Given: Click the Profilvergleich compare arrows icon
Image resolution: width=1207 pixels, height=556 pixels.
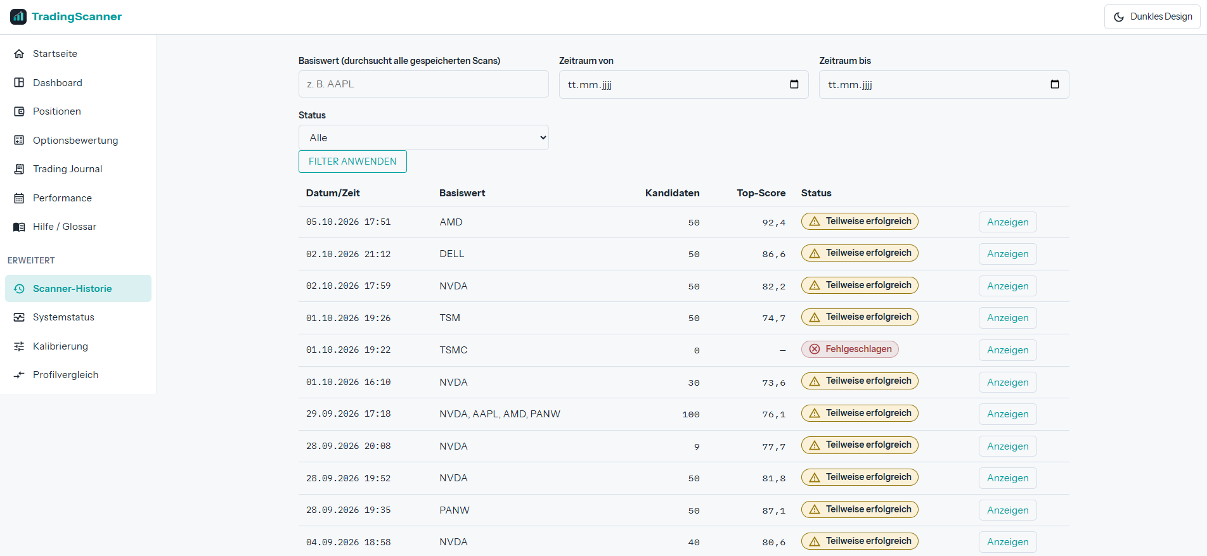Looking at the screenshot, I should click(x=19, y=375).
